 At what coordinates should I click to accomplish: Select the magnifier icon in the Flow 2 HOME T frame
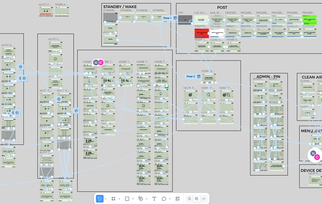[x=208, y=95]
